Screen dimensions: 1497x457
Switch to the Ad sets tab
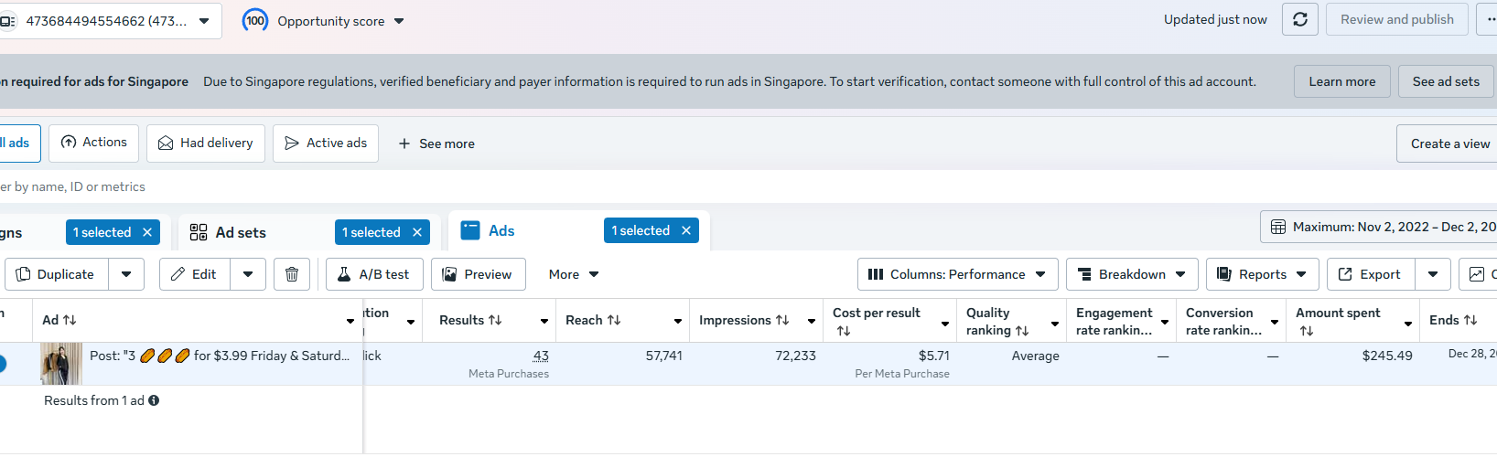pyautogui.click(x=241, y=232)
